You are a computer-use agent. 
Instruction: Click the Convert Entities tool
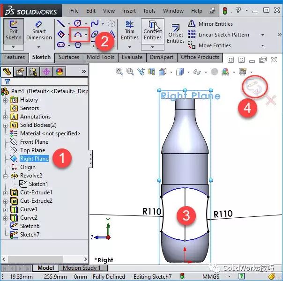coord(152,30)
